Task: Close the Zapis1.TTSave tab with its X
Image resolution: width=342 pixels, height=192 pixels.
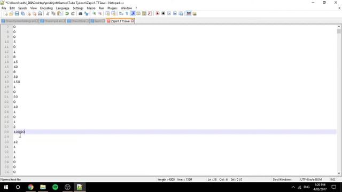Action: pos(132,21)
